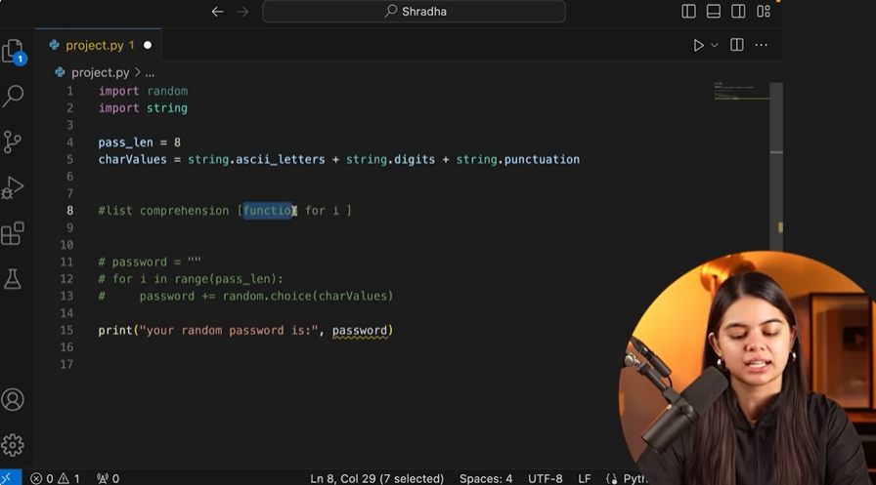Open the editor More Actions ellipsis
The height and width of the screenshot is (485, 876).
(x=761, y=45)
